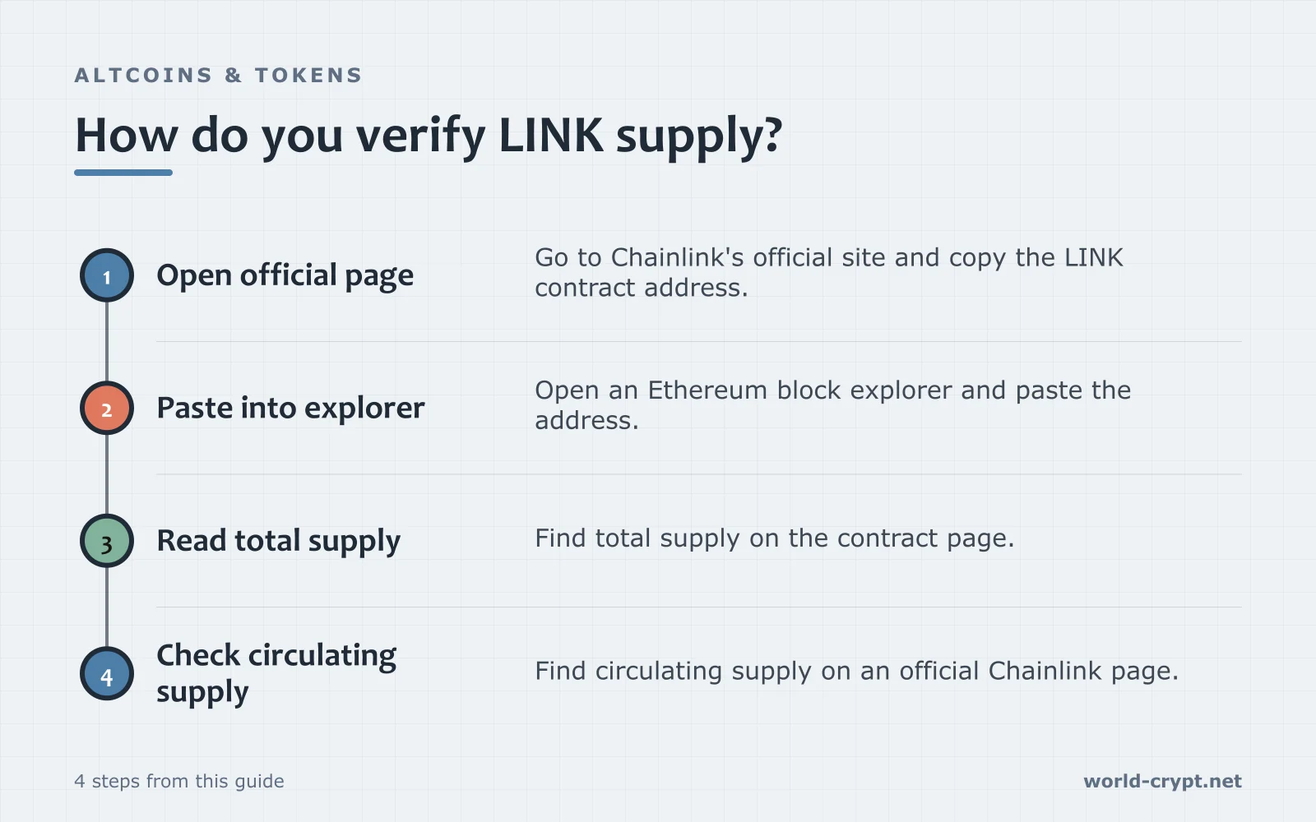This screenshot has height=822, width=1316.
Task: Select the 'Read total supply' step title
Action: coord(279,541)
